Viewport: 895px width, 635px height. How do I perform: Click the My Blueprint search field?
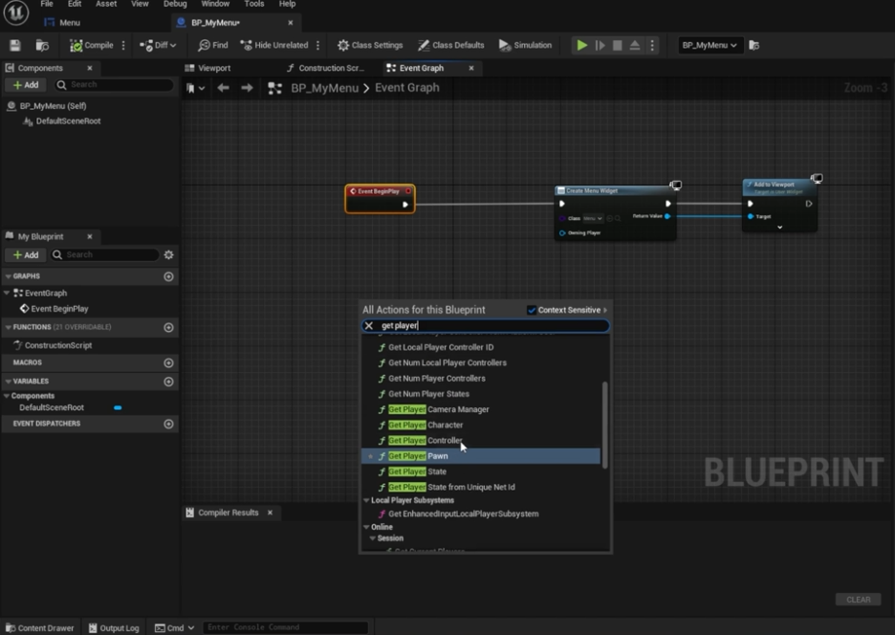pos(105,254)
